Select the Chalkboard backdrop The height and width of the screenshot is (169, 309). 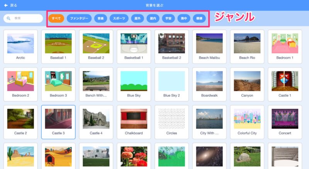pos(134,122)
